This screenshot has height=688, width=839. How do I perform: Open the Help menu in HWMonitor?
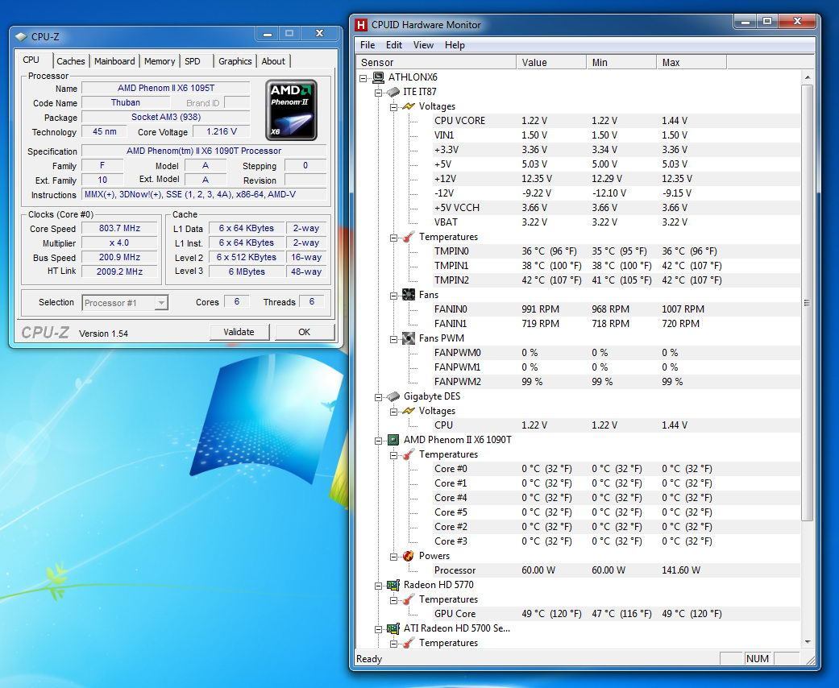point(455,45)
